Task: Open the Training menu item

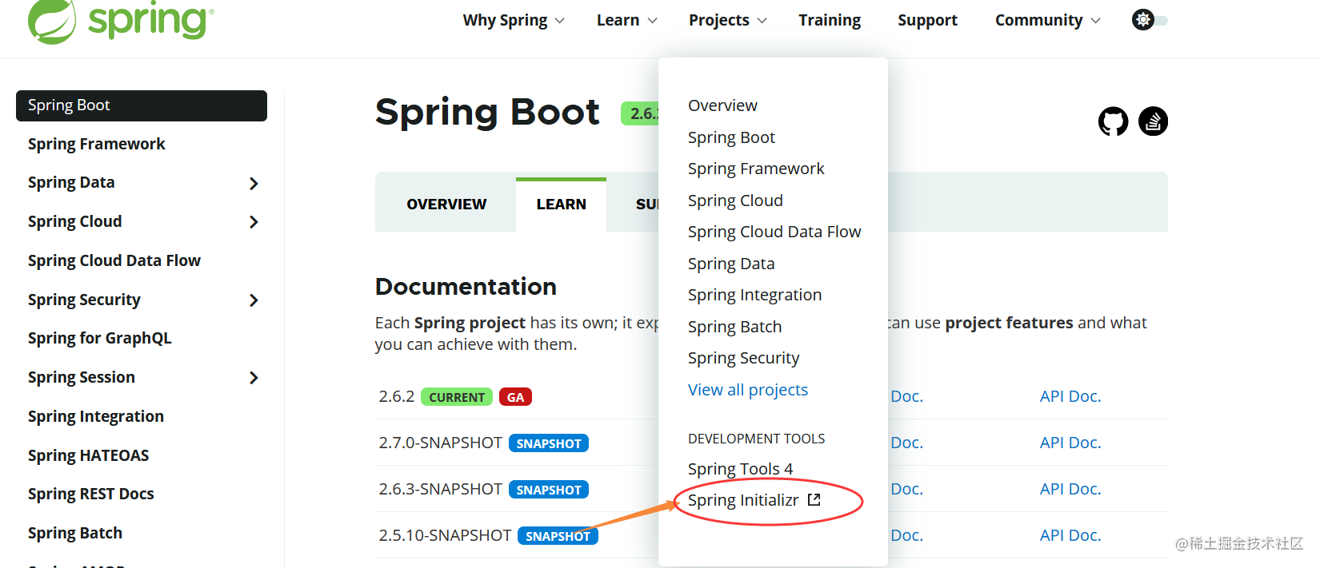Action: pos(830,20)
